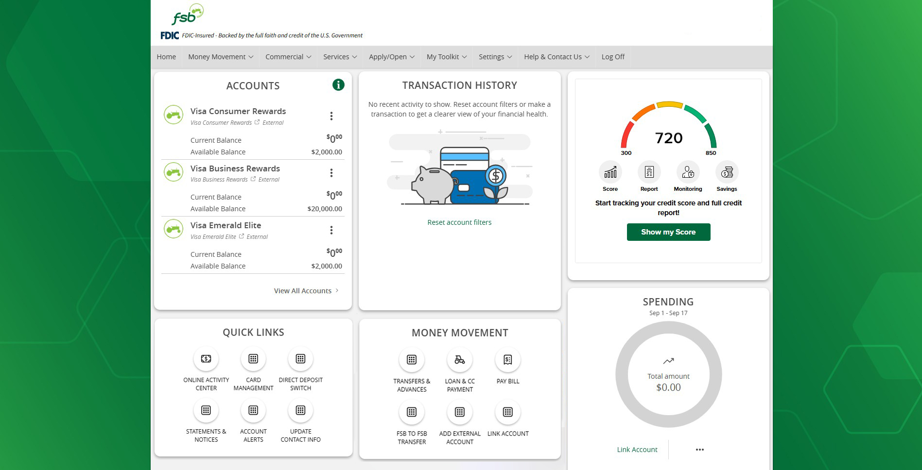Click Log Off in the navigation bar
The width and height of the screenshot is (922, 470).
click(613, 56)
